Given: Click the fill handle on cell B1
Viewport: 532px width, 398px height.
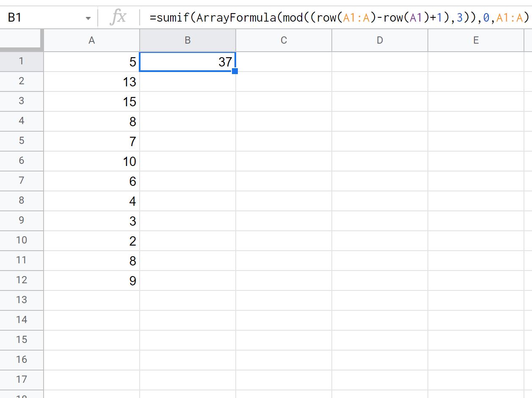Looking at the screenshot, I should tap(235, 71).
